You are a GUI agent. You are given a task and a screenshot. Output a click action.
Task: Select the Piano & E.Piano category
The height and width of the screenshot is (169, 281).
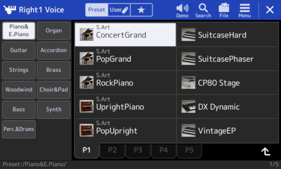point(19,31)
